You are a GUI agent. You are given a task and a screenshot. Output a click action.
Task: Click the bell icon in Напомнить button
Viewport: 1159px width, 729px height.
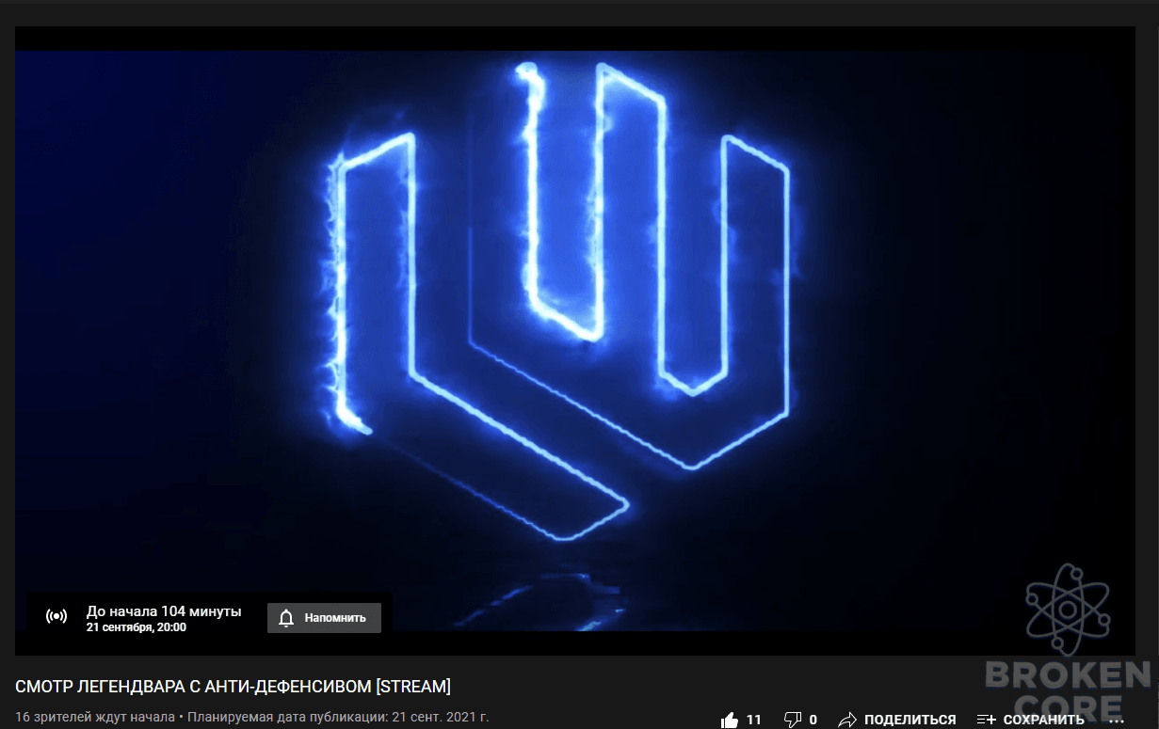pos(287,618)
